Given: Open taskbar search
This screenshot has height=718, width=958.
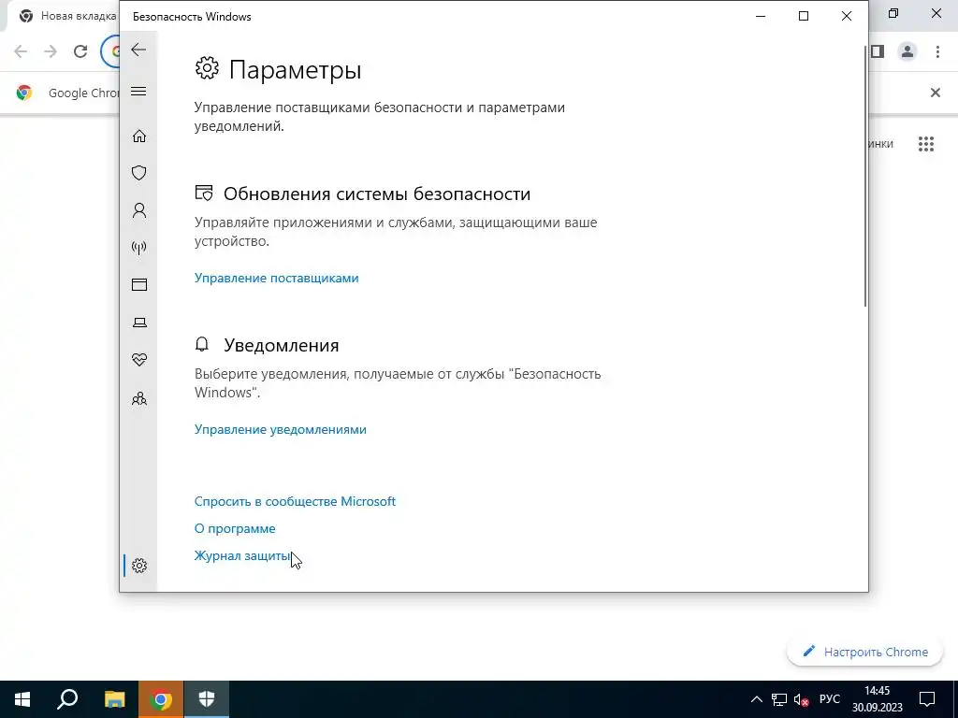Looking at the screenshot, I should pos(67,699).
